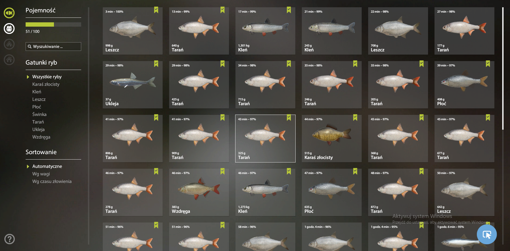Choose Wg czasu złowienia sorting

click(52, 181)
